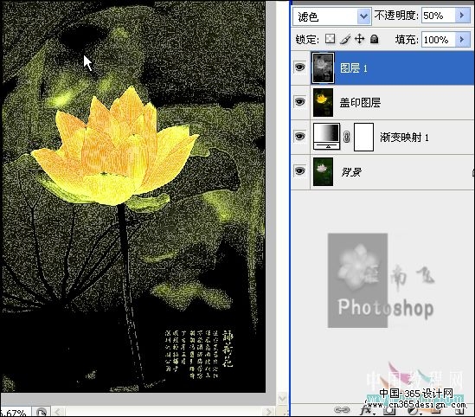Click the new adjustment layer half-circle icon
Screen dimensions: 475x417
413,410
